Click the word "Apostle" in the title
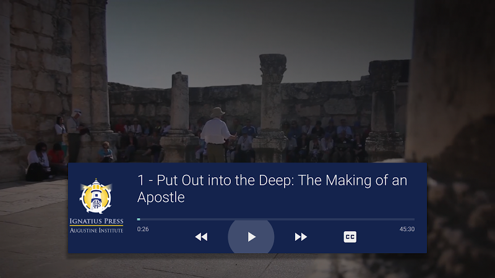 coord(161,198)
